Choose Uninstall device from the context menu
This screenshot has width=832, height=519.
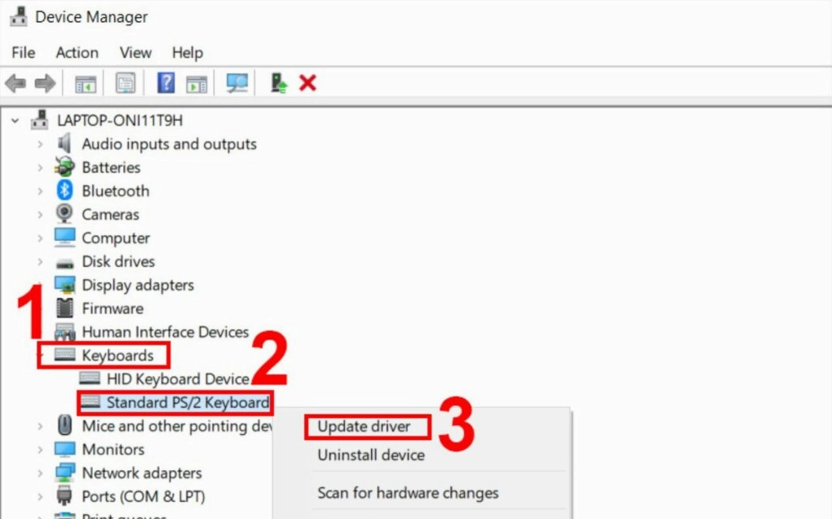pos(370,455)
